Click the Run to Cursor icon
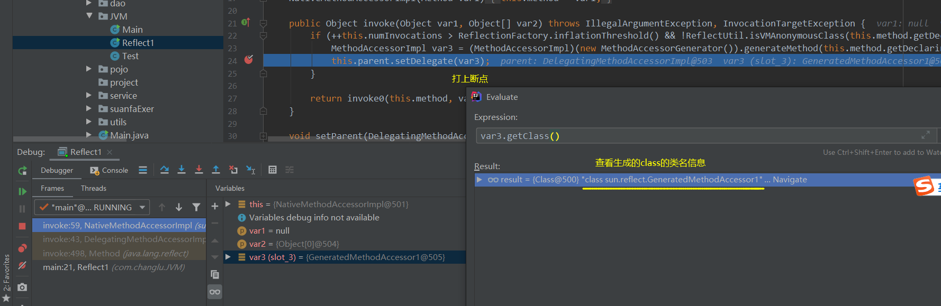 coord(251,170)
